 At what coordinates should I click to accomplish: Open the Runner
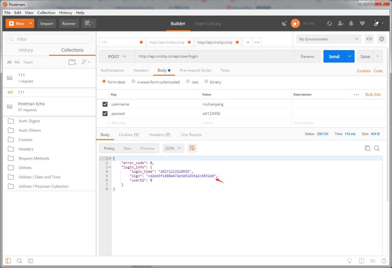click(69, 23)
